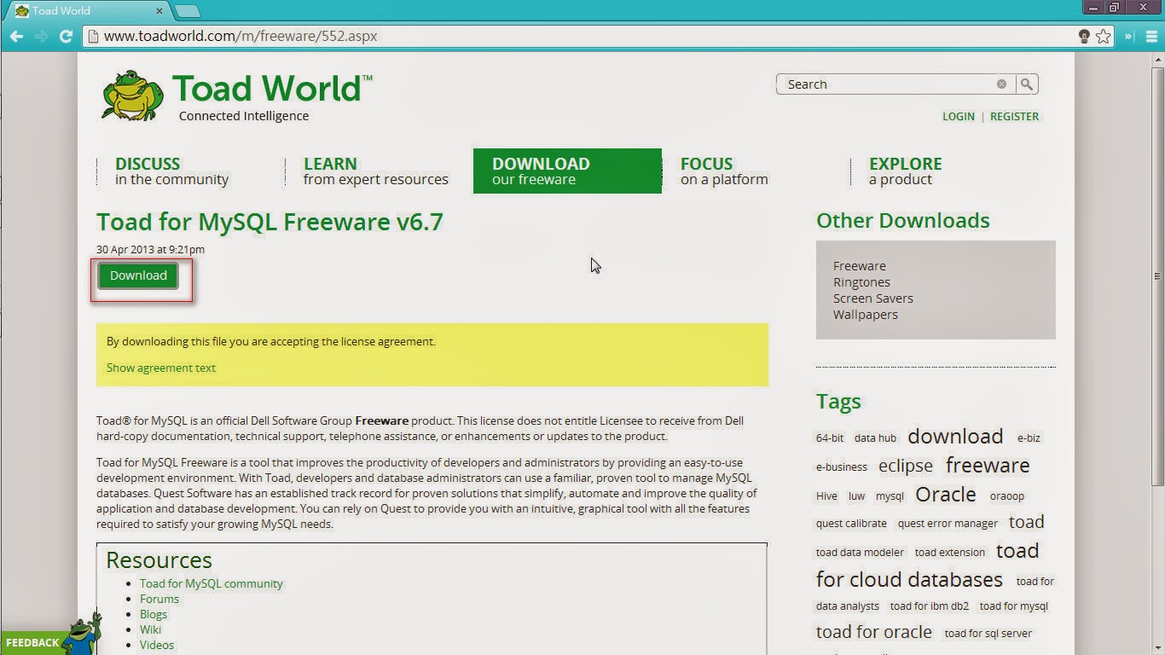Clear the search field with the x icon
Screen dimensions: 1165x655
coord(1001,84)
